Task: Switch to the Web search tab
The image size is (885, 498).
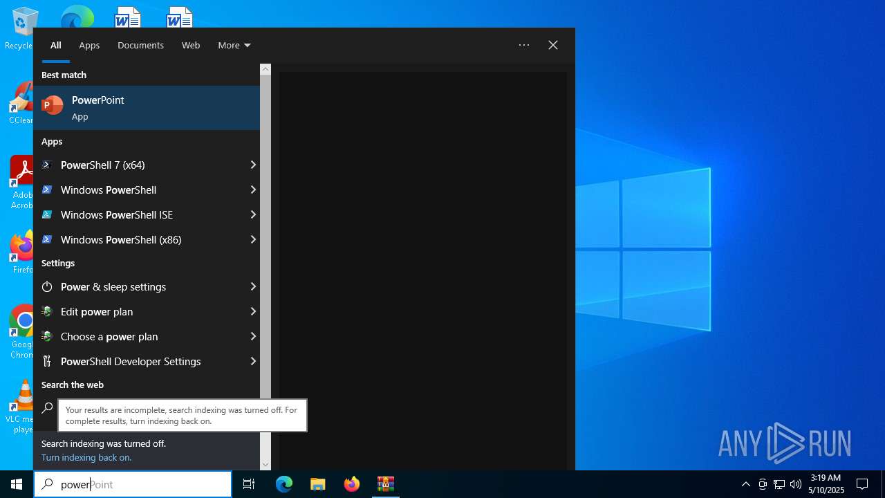Action: (191, 45)
